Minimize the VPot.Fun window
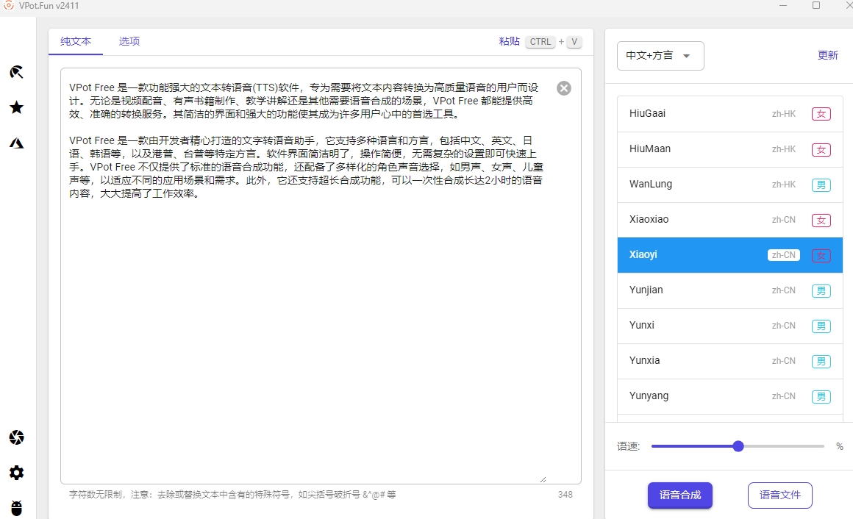Image resolution: width=853 pixels, height=519 pixels. pos(783,5)
